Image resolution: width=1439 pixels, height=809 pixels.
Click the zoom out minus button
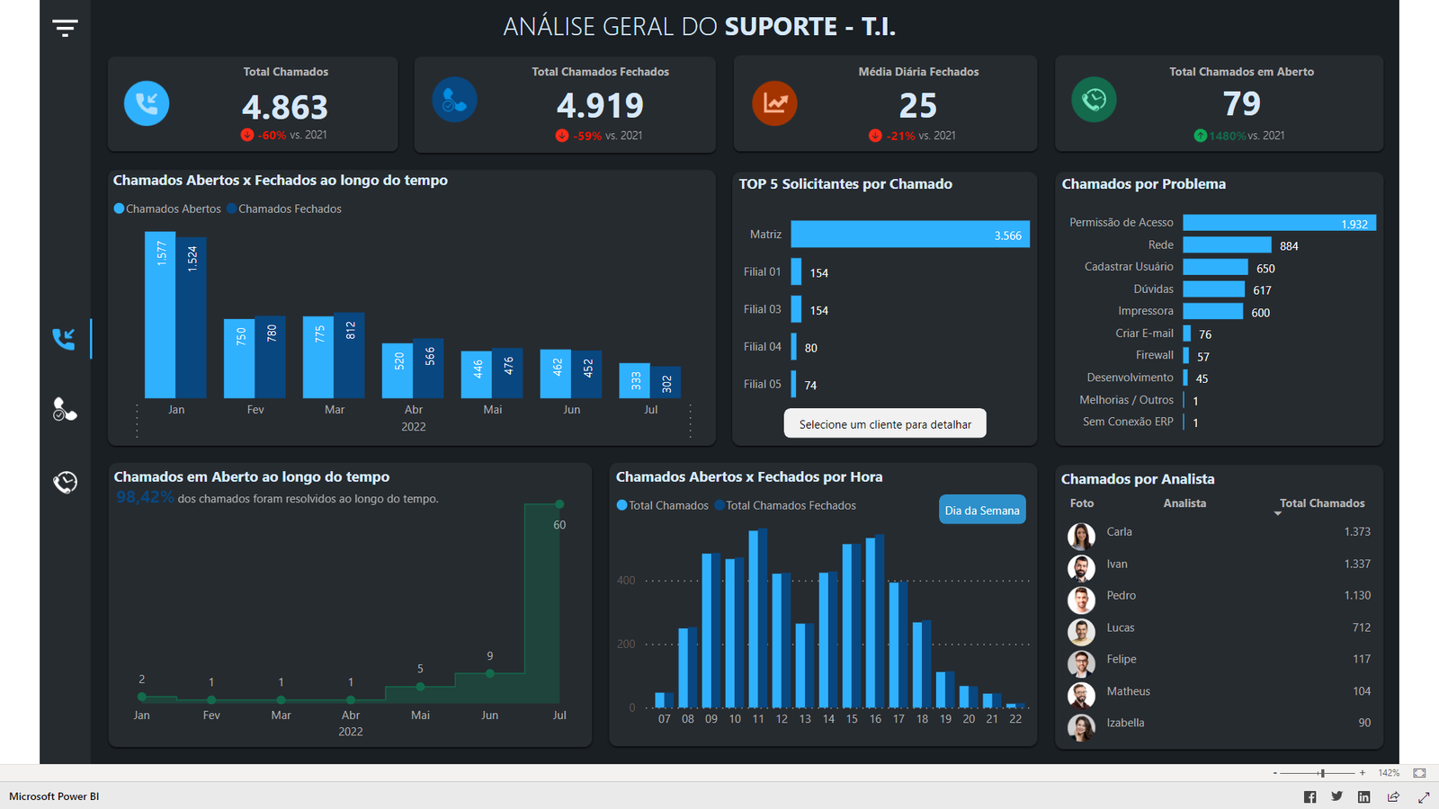1274,773
